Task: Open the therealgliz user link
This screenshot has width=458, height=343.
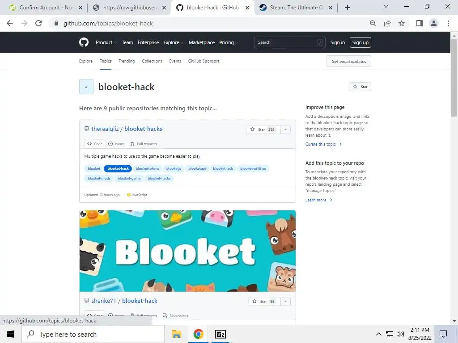Action: 105,129
